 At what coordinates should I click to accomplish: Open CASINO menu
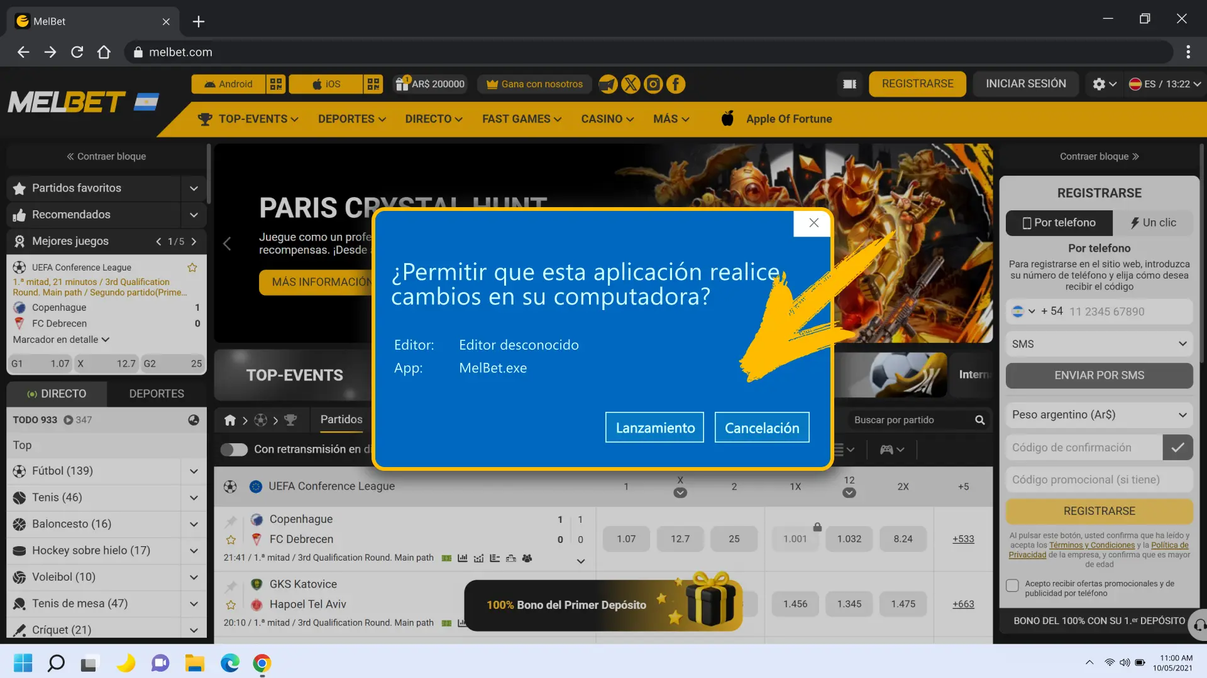[607, 119]
